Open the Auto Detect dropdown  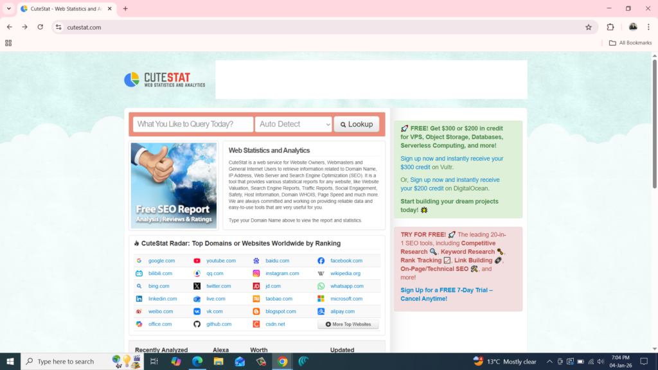[293, 123]
